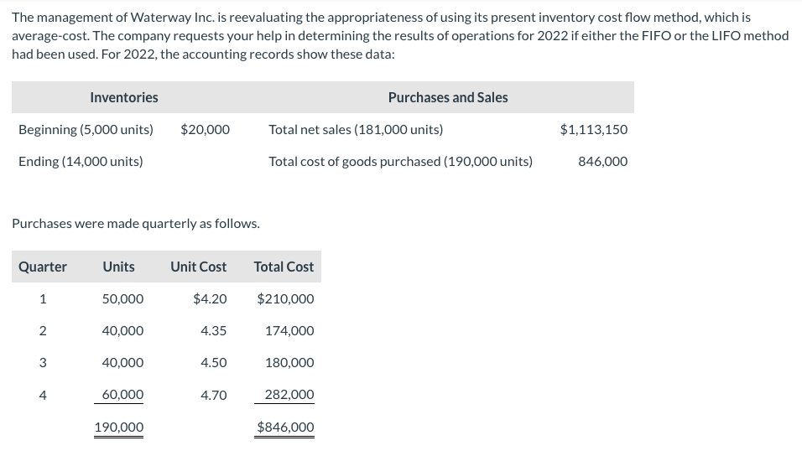Screen dimensions: 802x456
Task: Select the Unit Cost column header
Action: pos(198,267)
